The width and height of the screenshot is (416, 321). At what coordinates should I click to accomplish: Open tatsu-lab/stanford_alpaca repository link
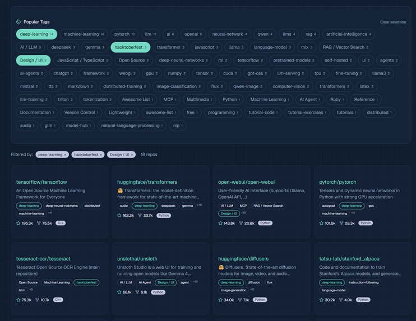349,259
